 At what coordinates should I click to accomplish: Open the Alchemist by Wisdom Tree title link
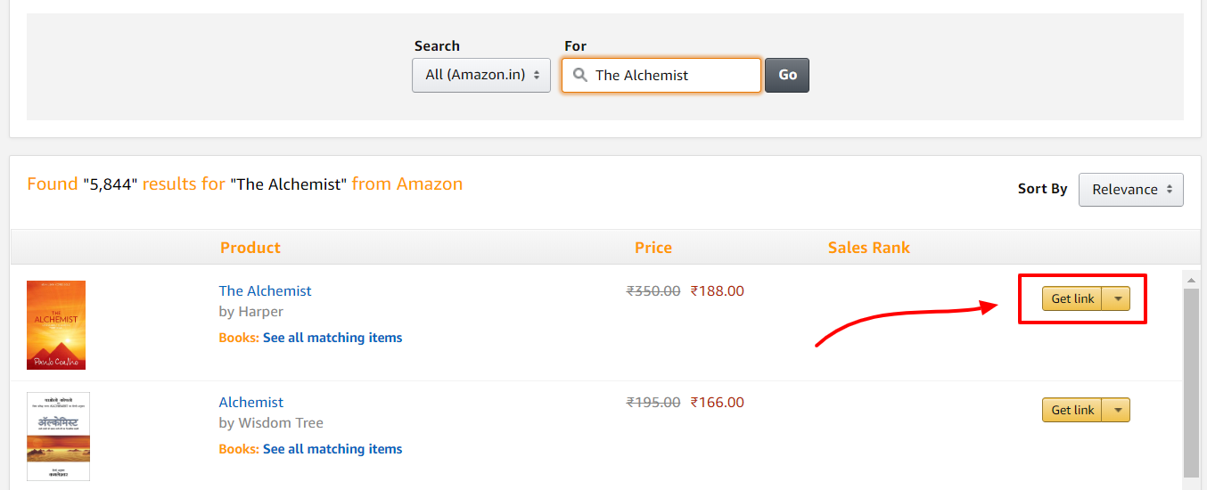tap(251, 402)
